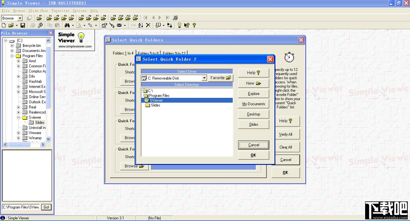Open the dropdown arrow beside camera icon
Viewport: 410px width, 221px height.
tap(124, 25)
